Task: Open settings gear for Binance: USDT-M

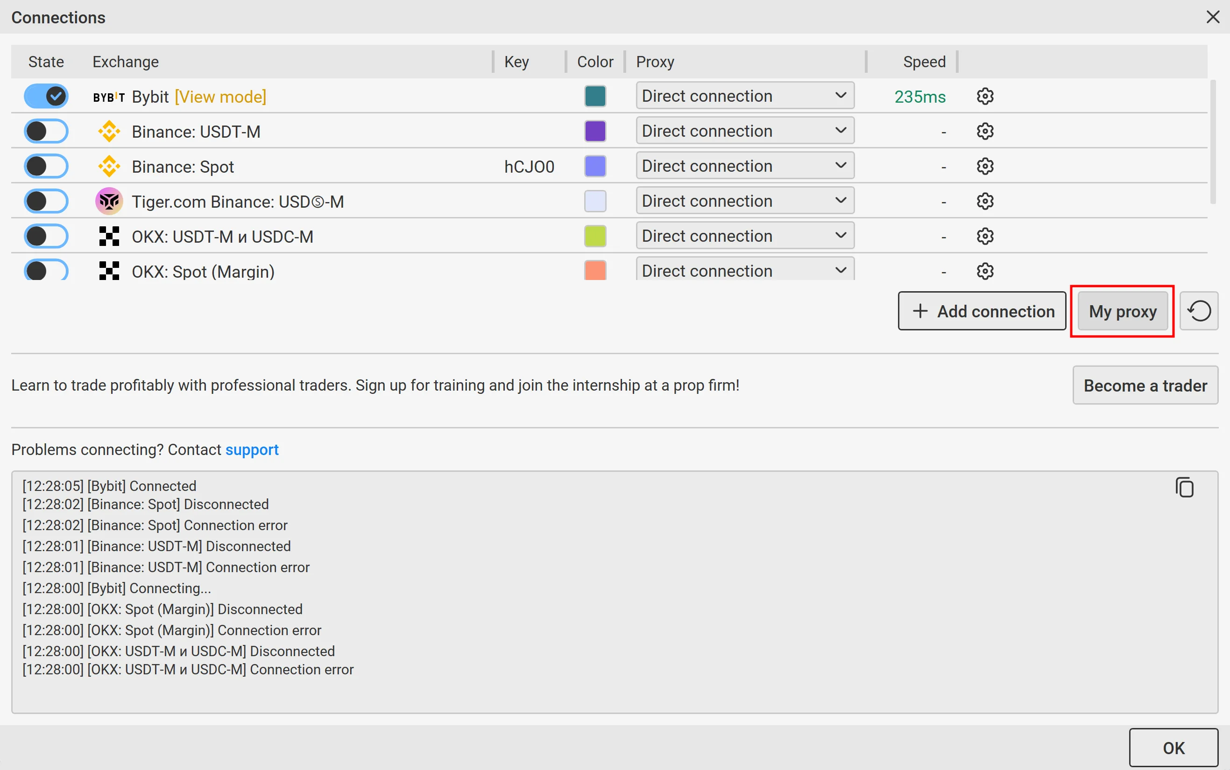Action: tap(984, 132)
